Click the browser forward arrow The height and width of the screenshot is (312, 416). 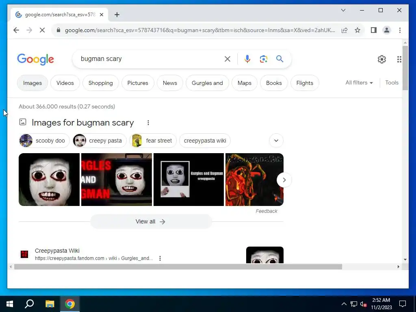click(x=29, y=30)
